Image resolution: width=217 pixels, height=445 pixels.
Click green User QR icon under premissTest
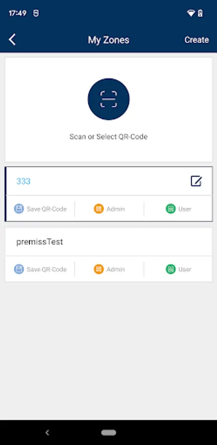170,269
